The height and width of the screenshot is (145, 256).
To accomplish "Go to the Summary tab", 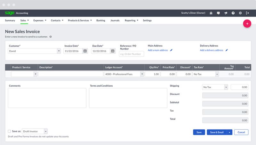I will tap(10, 20).
